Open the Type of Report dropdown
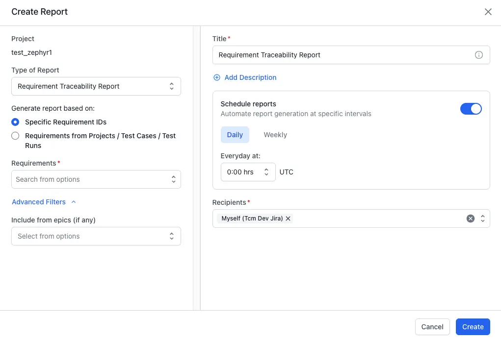 96,86
